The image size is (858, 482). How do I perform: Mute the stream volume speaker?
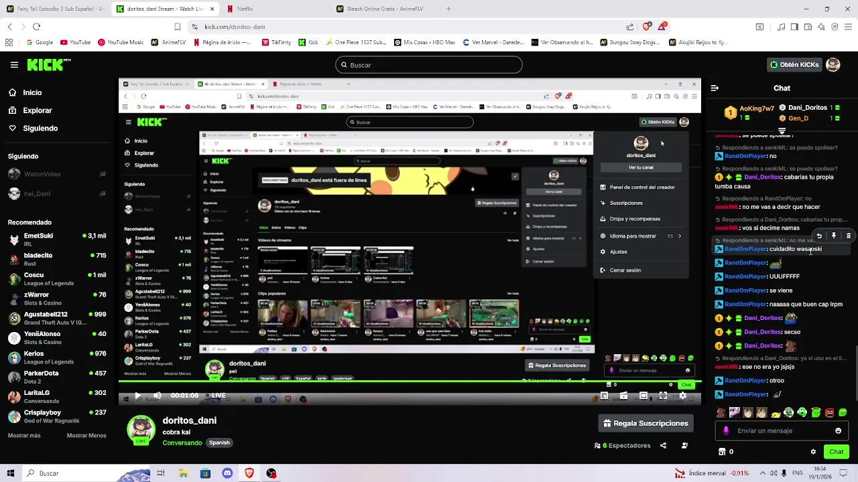coord(158,396)
